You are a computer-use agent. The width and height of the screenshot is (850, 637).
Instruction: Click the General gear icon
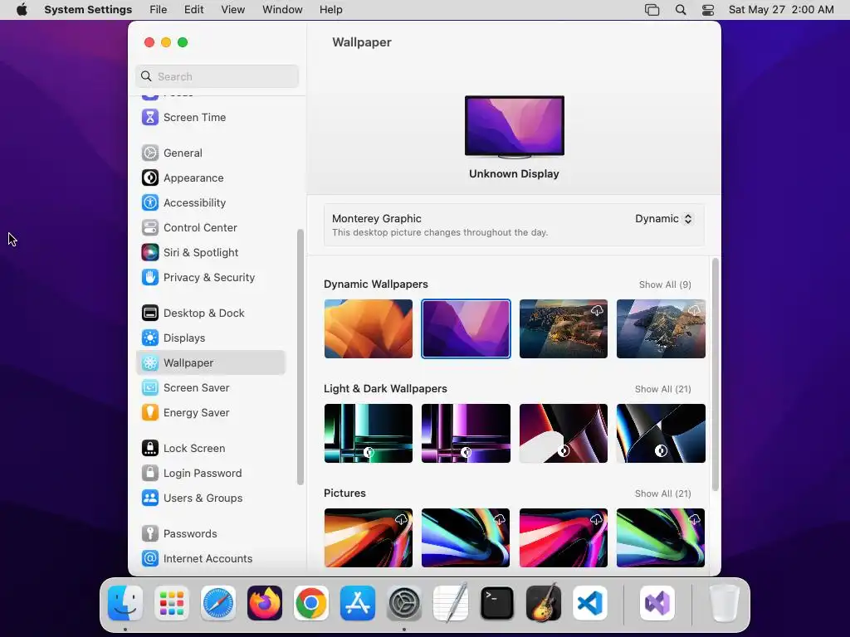click(x=150, y=153)
